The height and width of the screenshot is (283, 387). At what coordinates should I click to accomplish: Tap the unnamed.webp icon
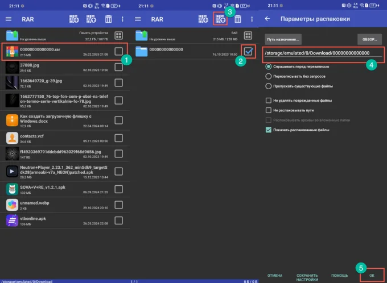(x=12, y=205)
